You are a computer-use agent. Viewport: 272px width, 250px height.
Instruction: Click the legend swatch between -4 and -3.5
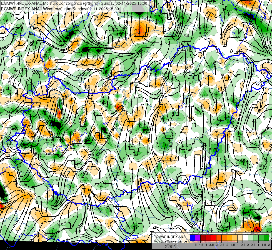tap(208, 238)
